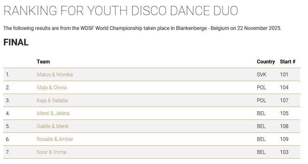Click the FINAL section heading
Image resolution: width=308 pixels, height=164 pixels.
pyautogui.click(x=16, y=43)
